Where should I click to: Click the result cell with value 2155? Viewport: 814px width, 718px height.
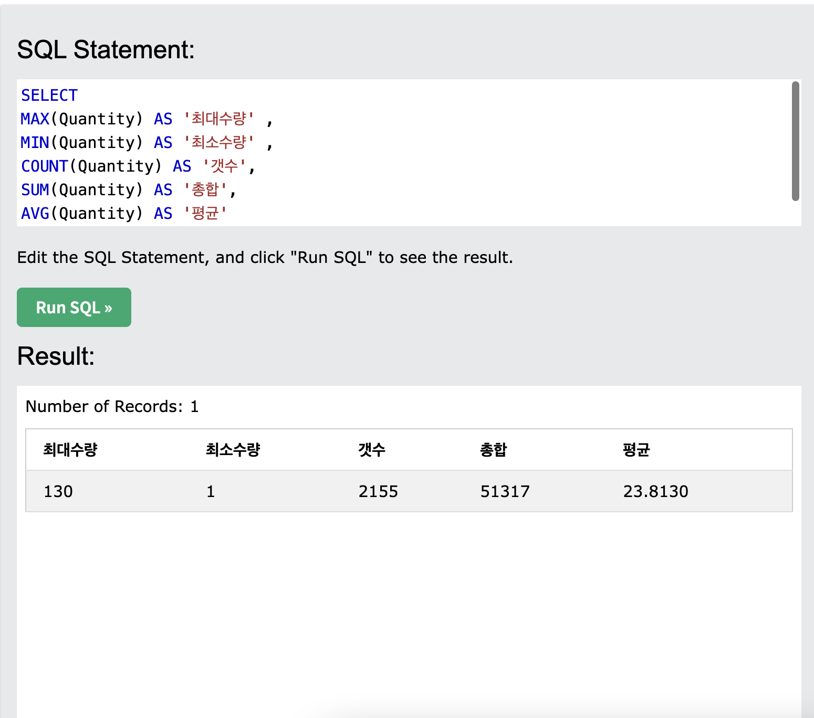tap(378, 492)
